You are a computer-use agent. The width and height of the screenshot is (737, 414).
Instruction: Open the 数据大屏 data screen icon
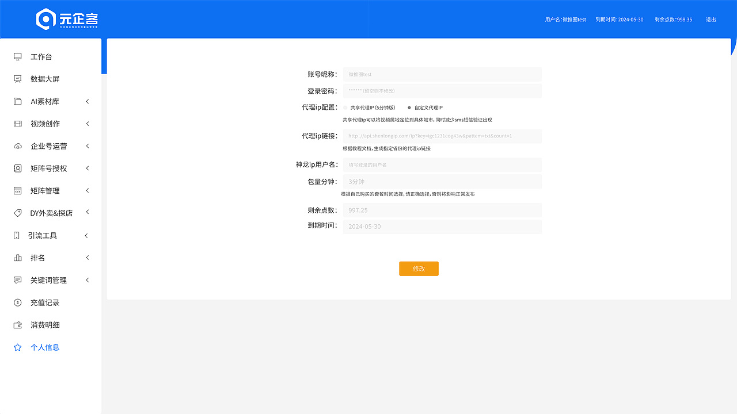(17, 79)
